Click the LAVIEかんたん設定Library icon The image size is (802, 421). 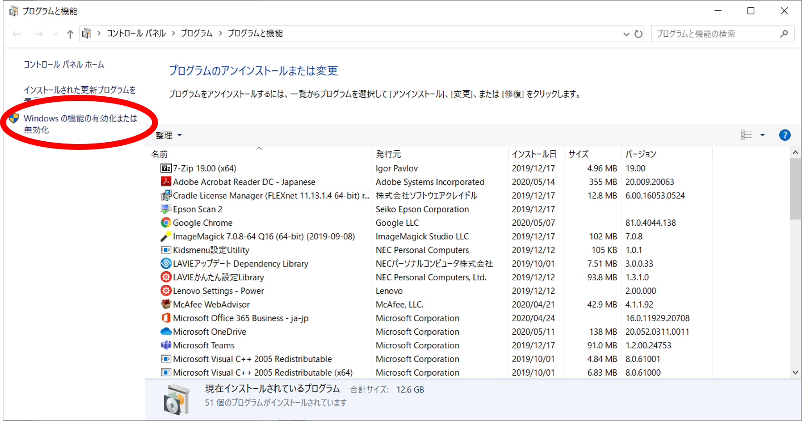(166, 277)
